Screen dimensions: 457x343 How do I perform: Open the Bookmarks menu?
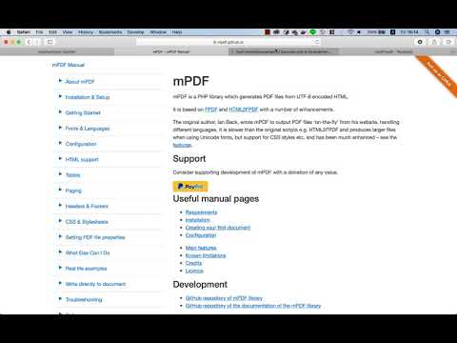pos(110,32)
